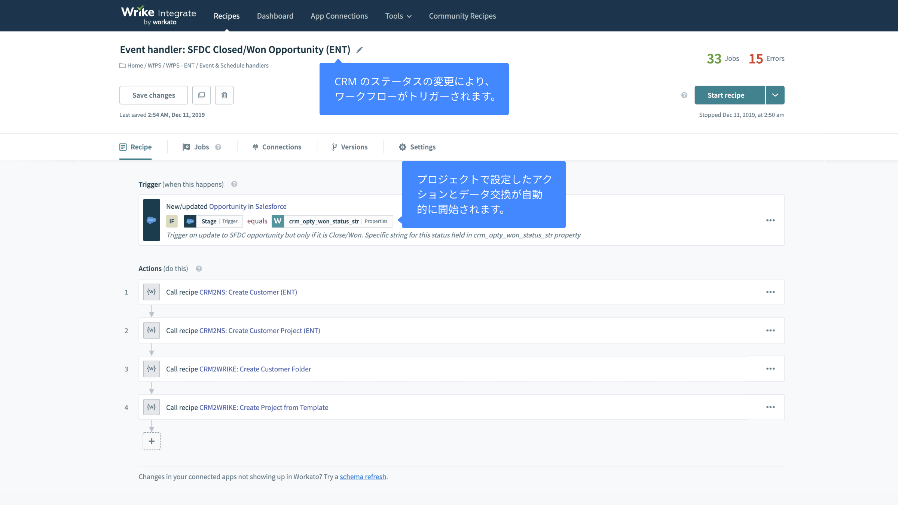Click the Wrike Integrate logo

(158, 16)
